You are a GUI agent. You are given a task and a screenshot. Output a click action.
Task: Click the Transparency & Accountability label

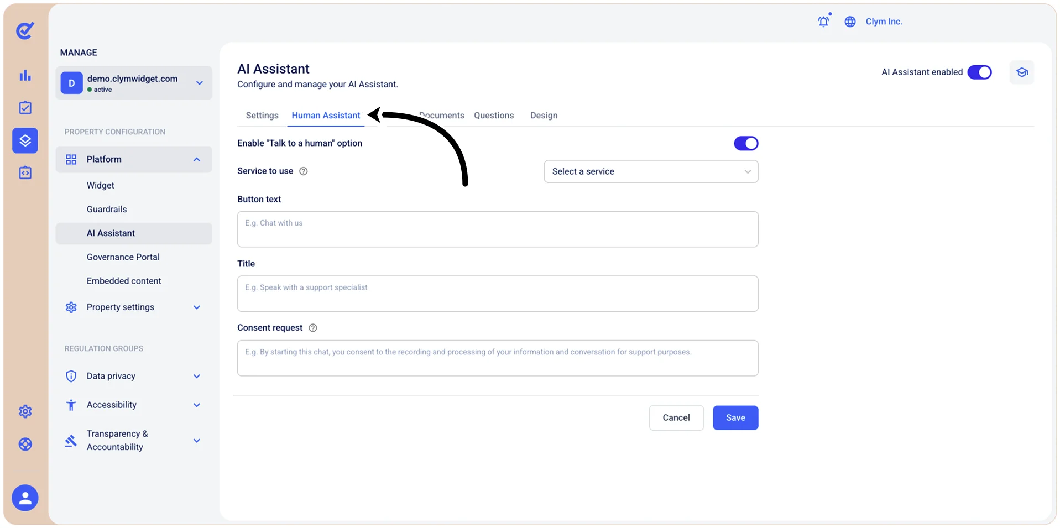click(117, 441)
